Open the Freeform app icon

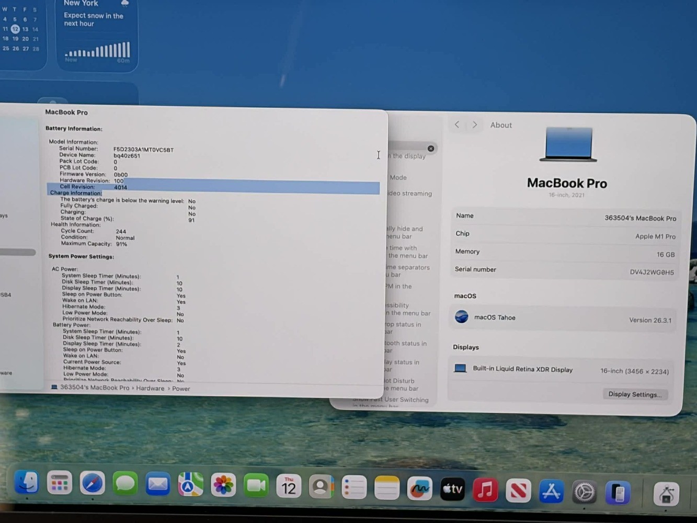click(419, 488)
